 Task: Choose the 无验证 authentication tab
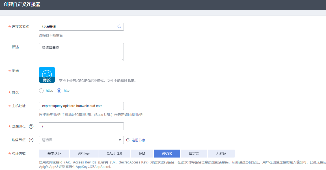[221, 154]
